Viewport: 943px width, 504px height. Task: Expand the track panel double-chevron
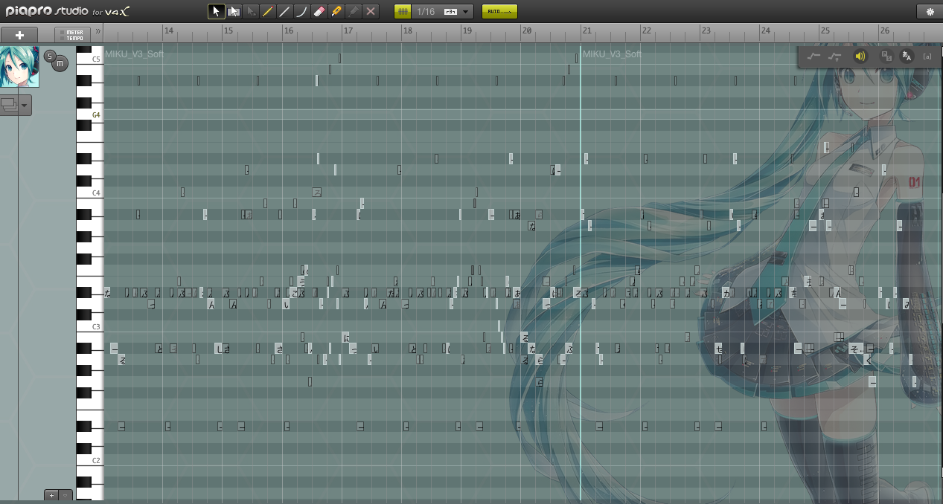[x=98, y=31]
